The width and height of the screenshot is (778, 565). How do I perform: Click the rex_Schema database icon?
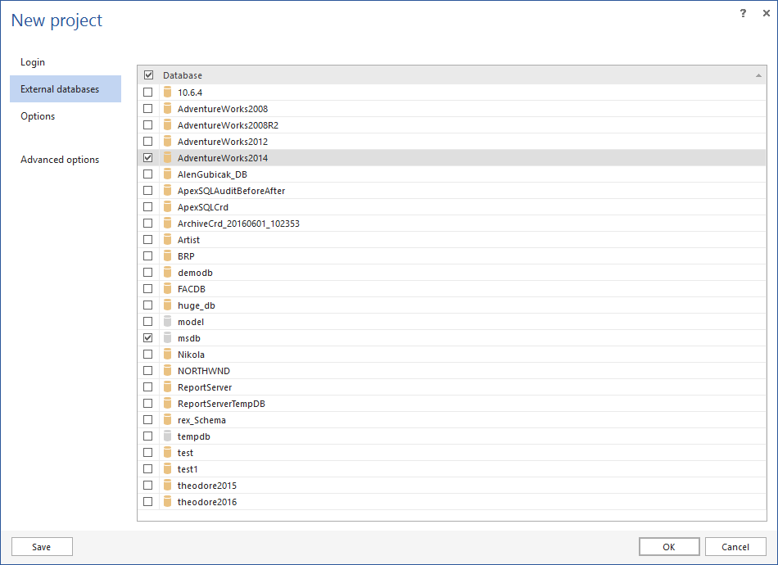168,420
